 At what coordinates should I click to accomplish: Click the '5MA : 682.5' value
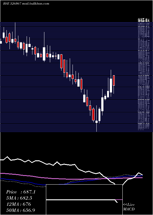coord(20,198)
